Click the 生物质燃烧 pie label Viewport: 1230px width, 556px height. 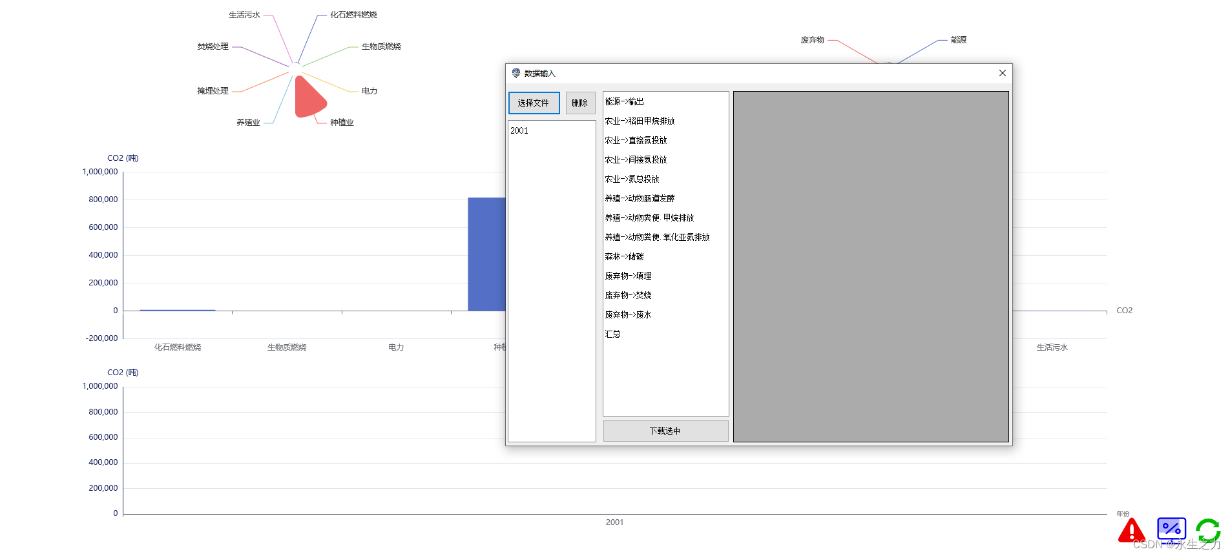click(381, 46)
